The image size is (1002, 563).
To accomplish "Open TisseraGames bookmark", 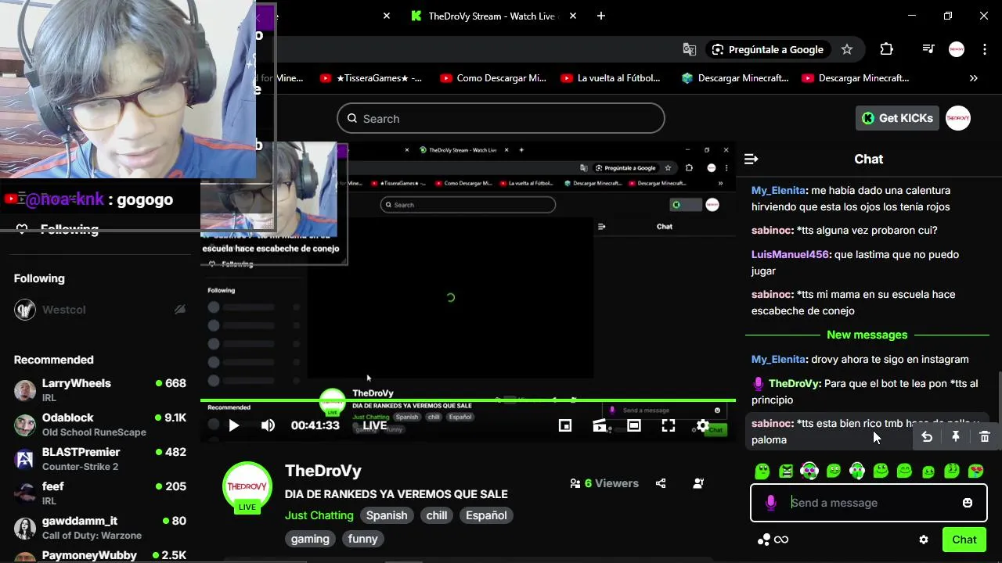I will pos(371,78).
